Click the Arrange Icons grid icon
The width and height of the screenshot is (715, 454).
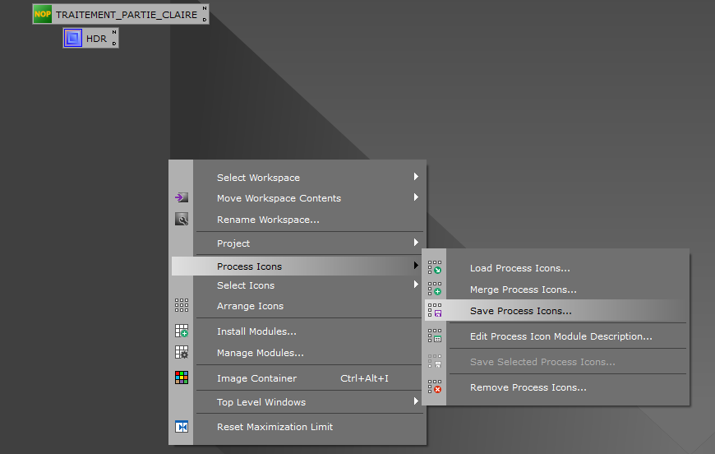182,305
